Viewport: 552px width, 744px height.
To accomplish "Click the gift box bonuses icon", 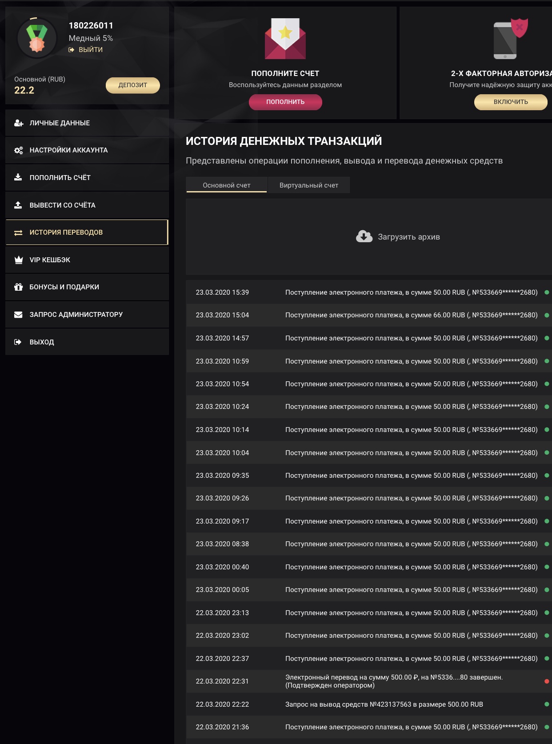I will click(x=18, y=287).
